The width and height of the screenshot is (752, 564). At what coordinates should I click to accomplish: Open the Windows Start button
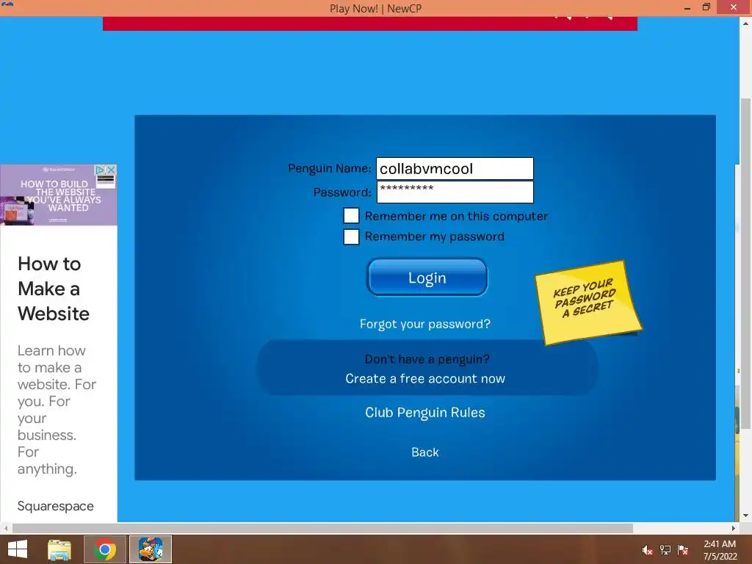(18, 549)
